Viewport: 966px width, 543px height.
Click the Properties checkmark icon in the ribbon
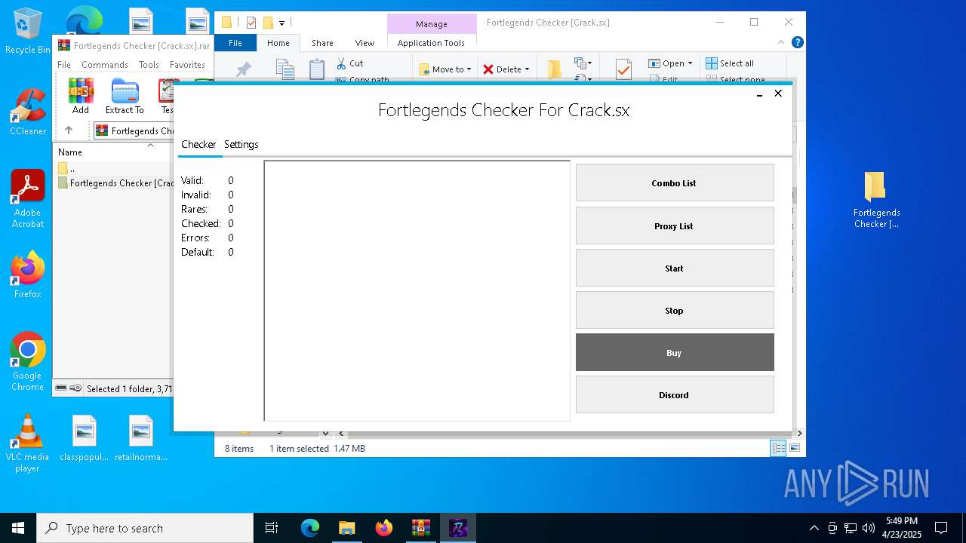[623, 69]
